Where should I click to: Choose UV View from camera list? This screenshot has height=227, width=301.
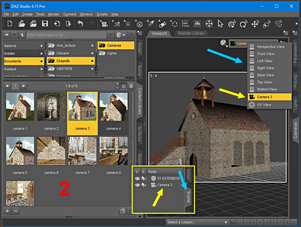coord(270,105)
